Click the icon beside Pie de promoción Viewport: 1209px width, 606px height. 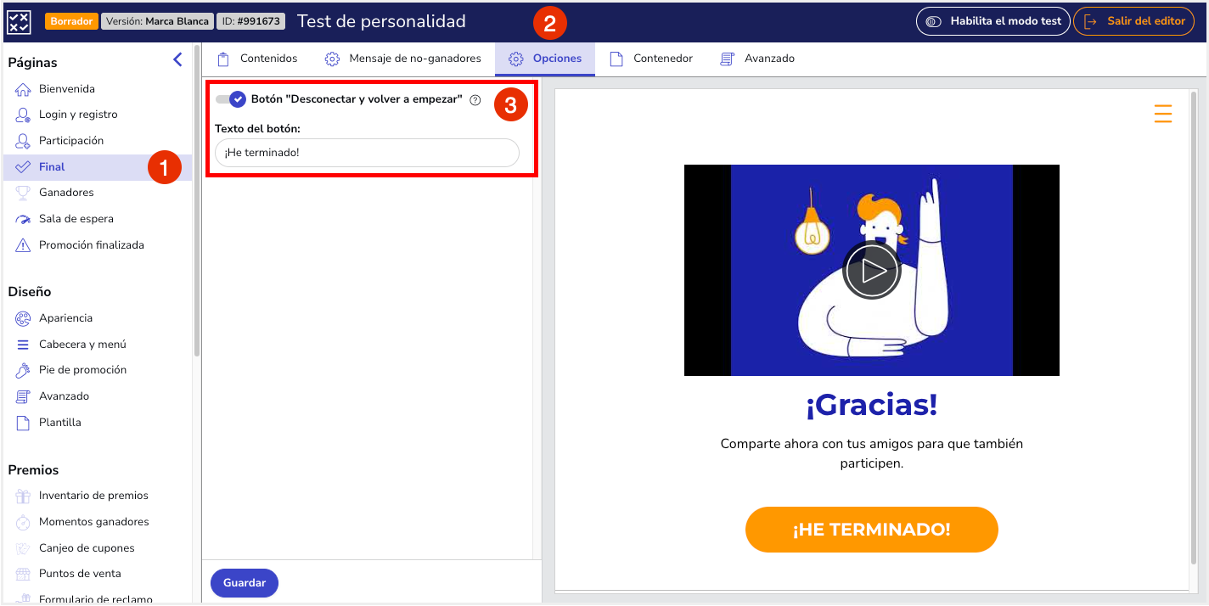[23, 370]
